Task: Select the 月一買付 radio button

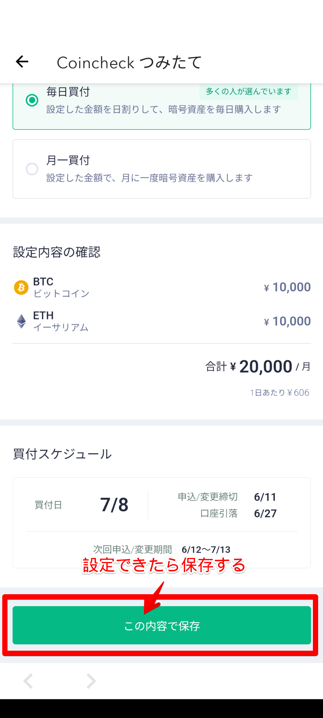Action: click(x=32, y=169)
